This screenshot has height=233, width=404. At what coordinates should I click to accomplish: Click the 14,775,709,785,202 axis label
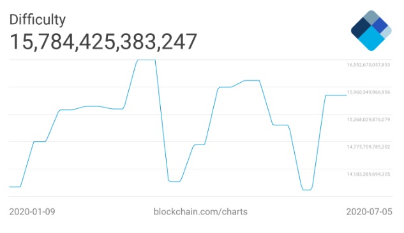(368, 146)
